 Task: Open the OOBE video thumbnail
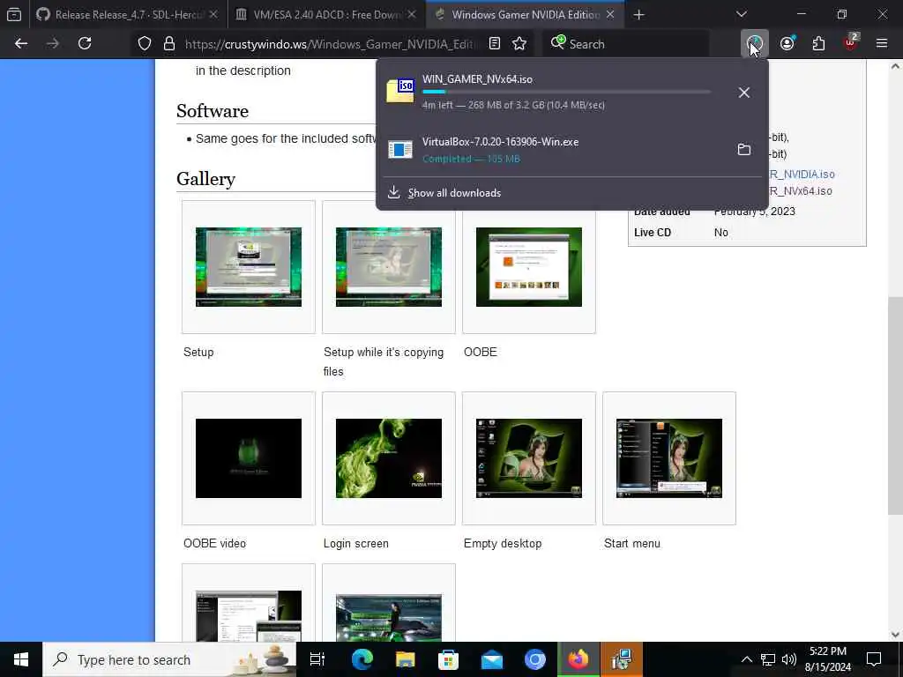pos(248,458)
